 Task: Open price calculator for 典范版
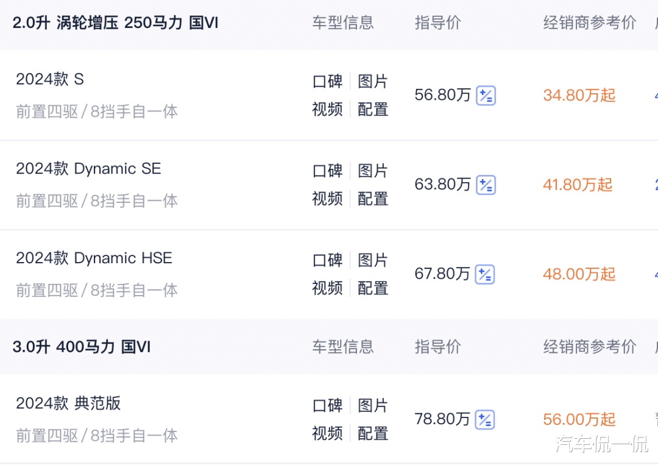coord(485,420)
